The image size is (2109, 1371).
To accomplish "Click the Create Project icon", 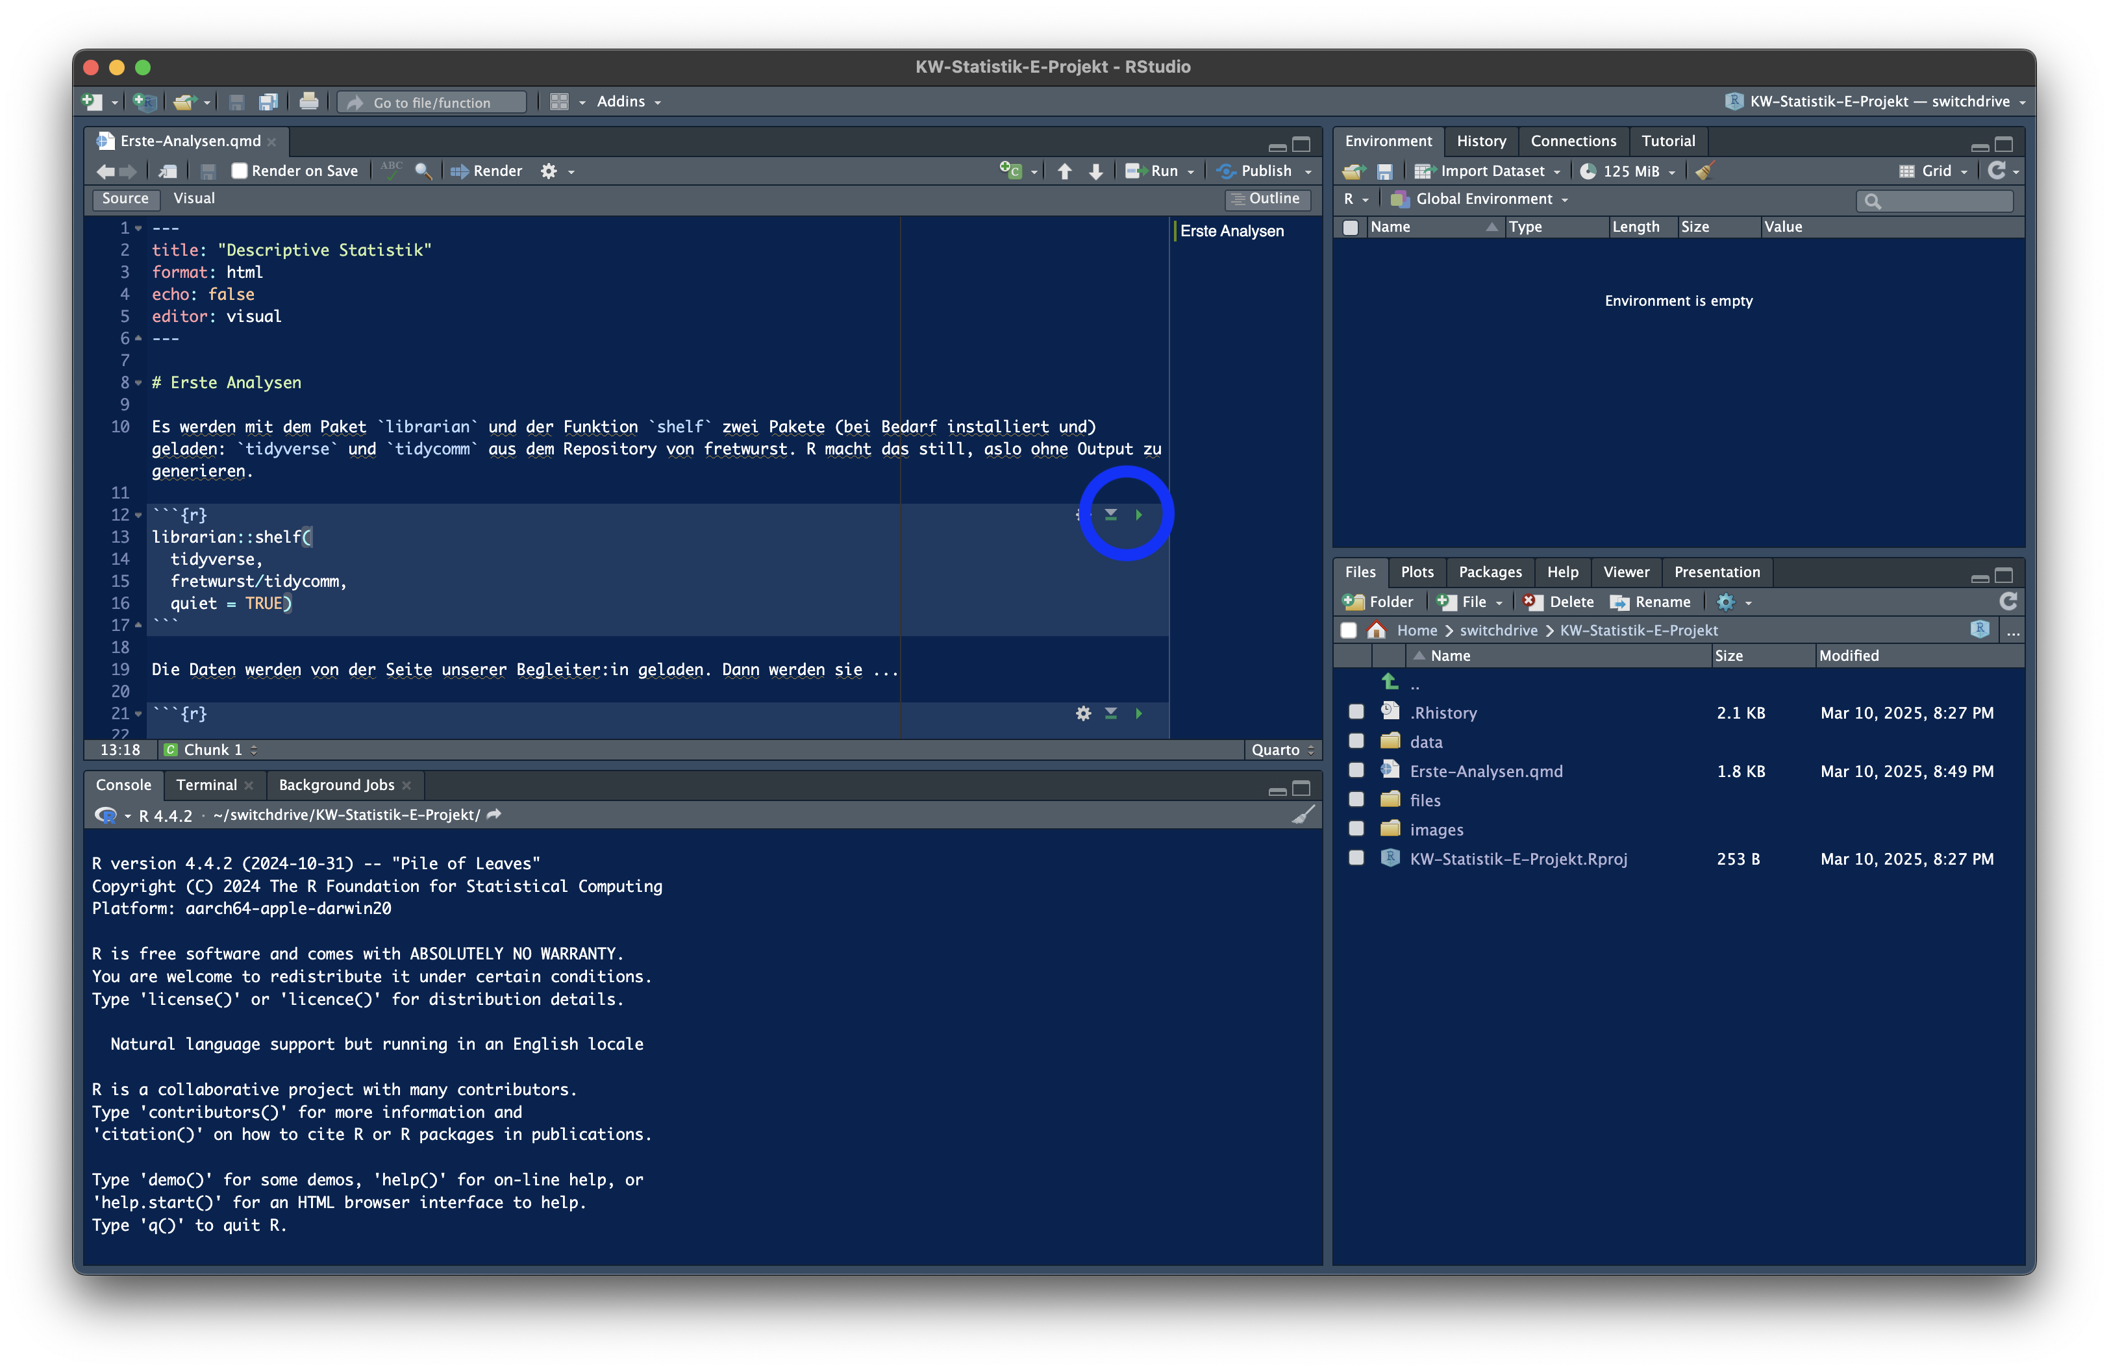I will 144,102.
